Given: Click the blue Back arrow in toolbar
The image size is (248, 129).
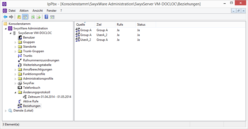Looking at the screenshot, I should tap(5, 17).
